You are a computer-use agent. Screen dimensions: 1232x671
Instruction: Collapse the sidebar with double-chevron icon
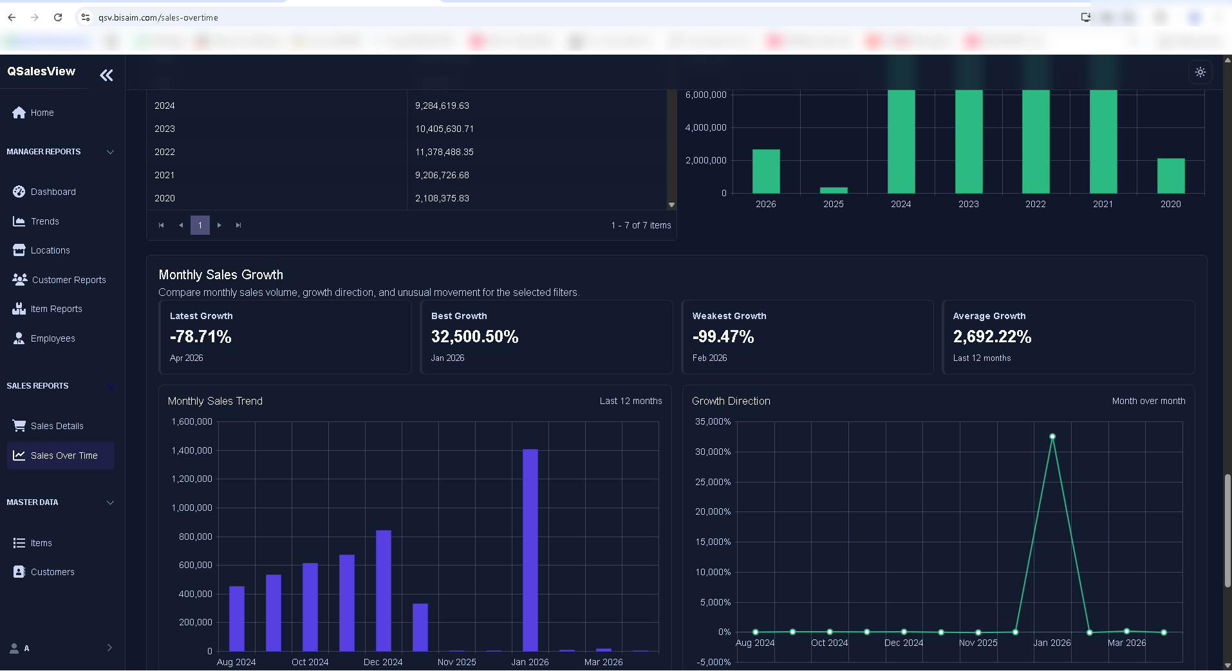point(106,75)
